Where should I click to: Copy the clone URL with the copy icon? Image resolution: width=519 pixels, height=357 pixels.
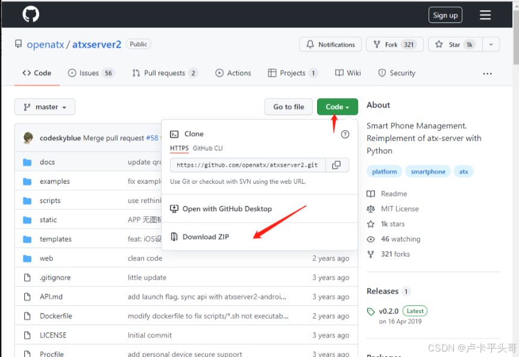pos(336,165)
